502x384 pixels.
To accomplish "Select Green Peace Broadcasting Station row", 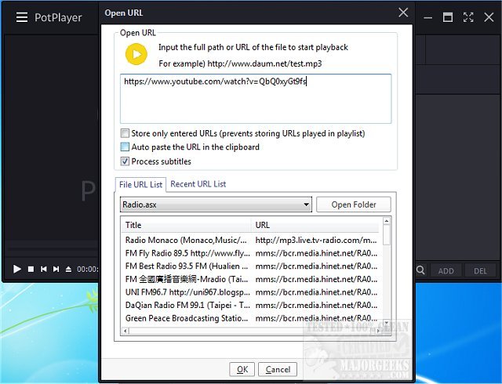I will click(252, 318).
